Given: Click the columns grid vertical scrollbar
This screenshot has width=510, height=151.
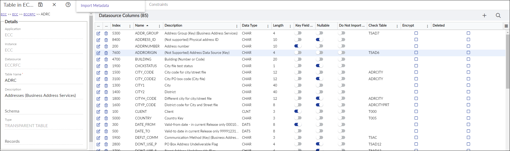Looking at the screenshot, I should [x=508, y=61].
